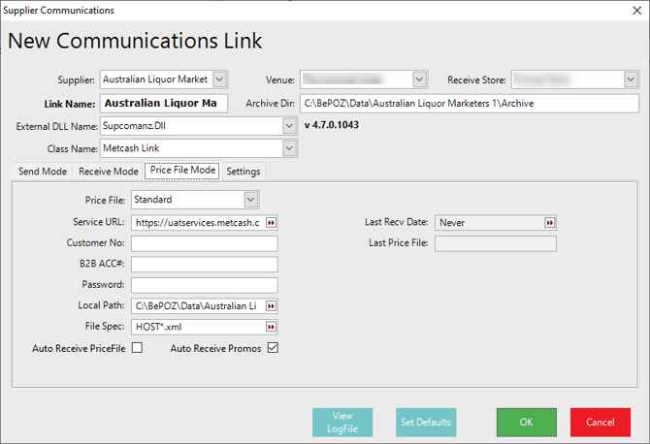
Task: Uncheck the Auto Receive Promos checkbox
Action: [273, 348]
